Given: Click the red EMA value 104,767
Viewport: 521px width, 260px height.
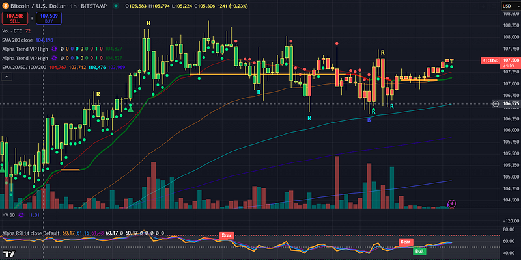Looking at the screenshot, I should click(x=58, y=67).
